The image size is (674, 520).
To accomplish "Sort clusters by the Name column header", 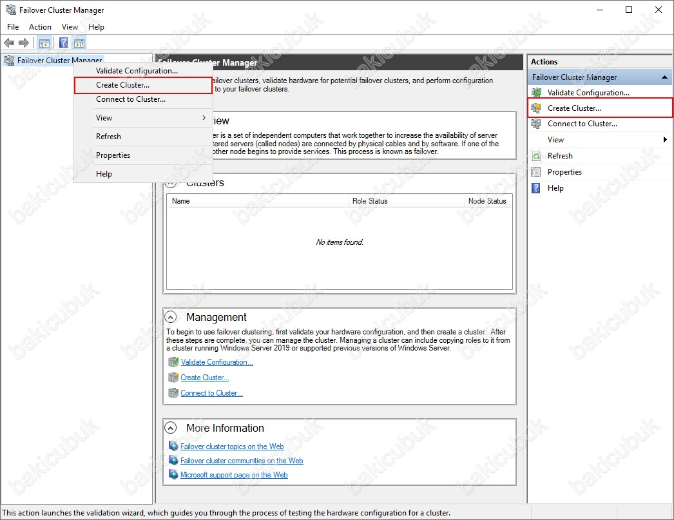I will pyautogui.click(x=258, y=200).
